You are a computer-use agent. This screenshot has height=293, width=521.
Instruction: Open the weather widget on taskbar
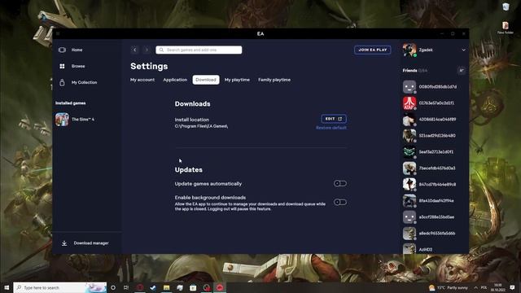pos(449,287)
